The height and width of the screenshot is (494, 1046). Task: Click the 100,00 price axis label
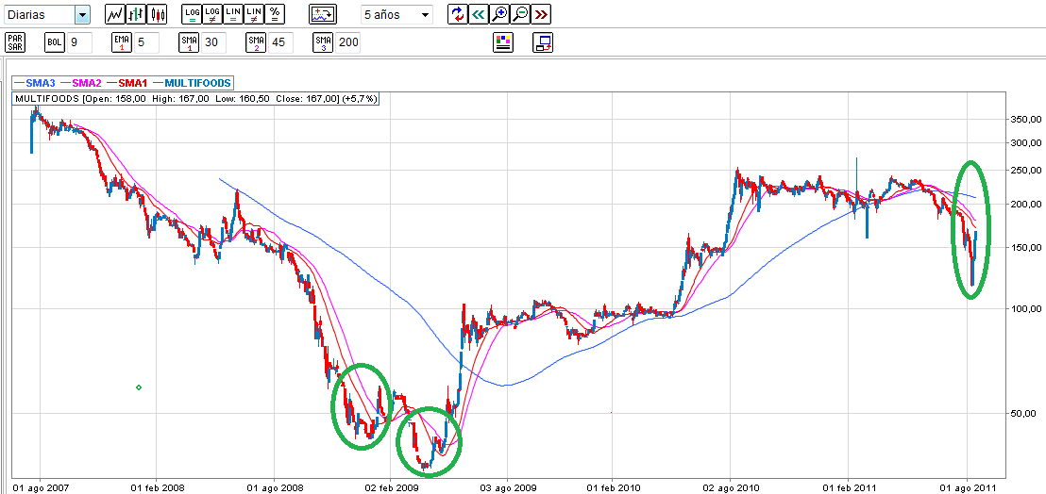pos(1027,309)
